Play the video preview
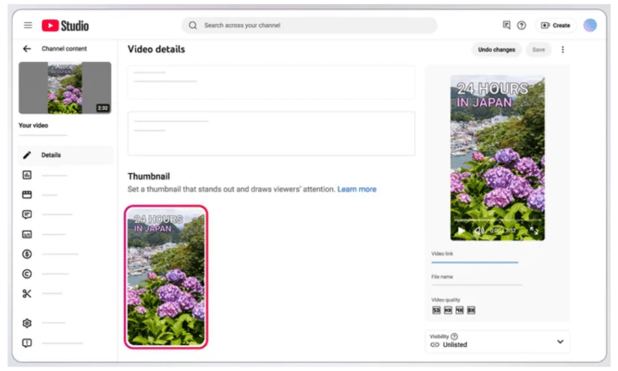Screen dimensions: 618x371 coord(461,230)
